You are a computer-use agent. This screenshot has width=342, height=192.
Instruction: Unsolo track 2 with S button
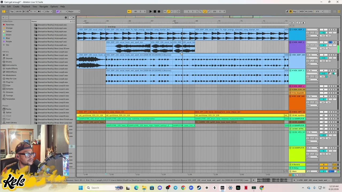(330, 42)
